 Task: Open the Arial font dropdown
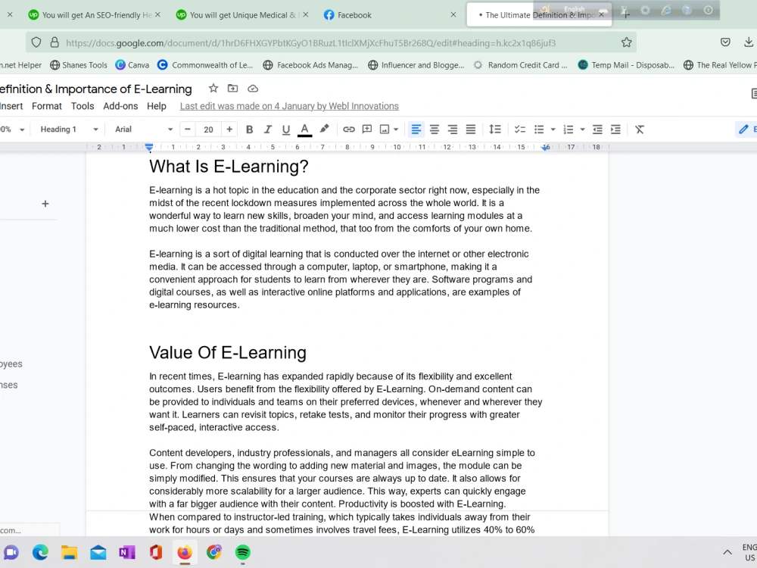(143, 130)
